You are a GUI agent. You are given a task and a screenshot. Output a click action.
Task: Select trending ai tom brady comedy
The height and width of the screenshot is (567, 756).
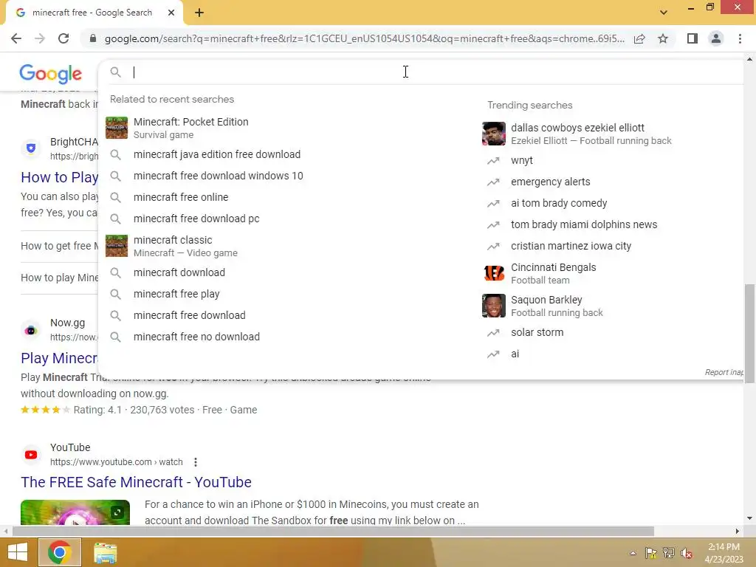[610, 203]
